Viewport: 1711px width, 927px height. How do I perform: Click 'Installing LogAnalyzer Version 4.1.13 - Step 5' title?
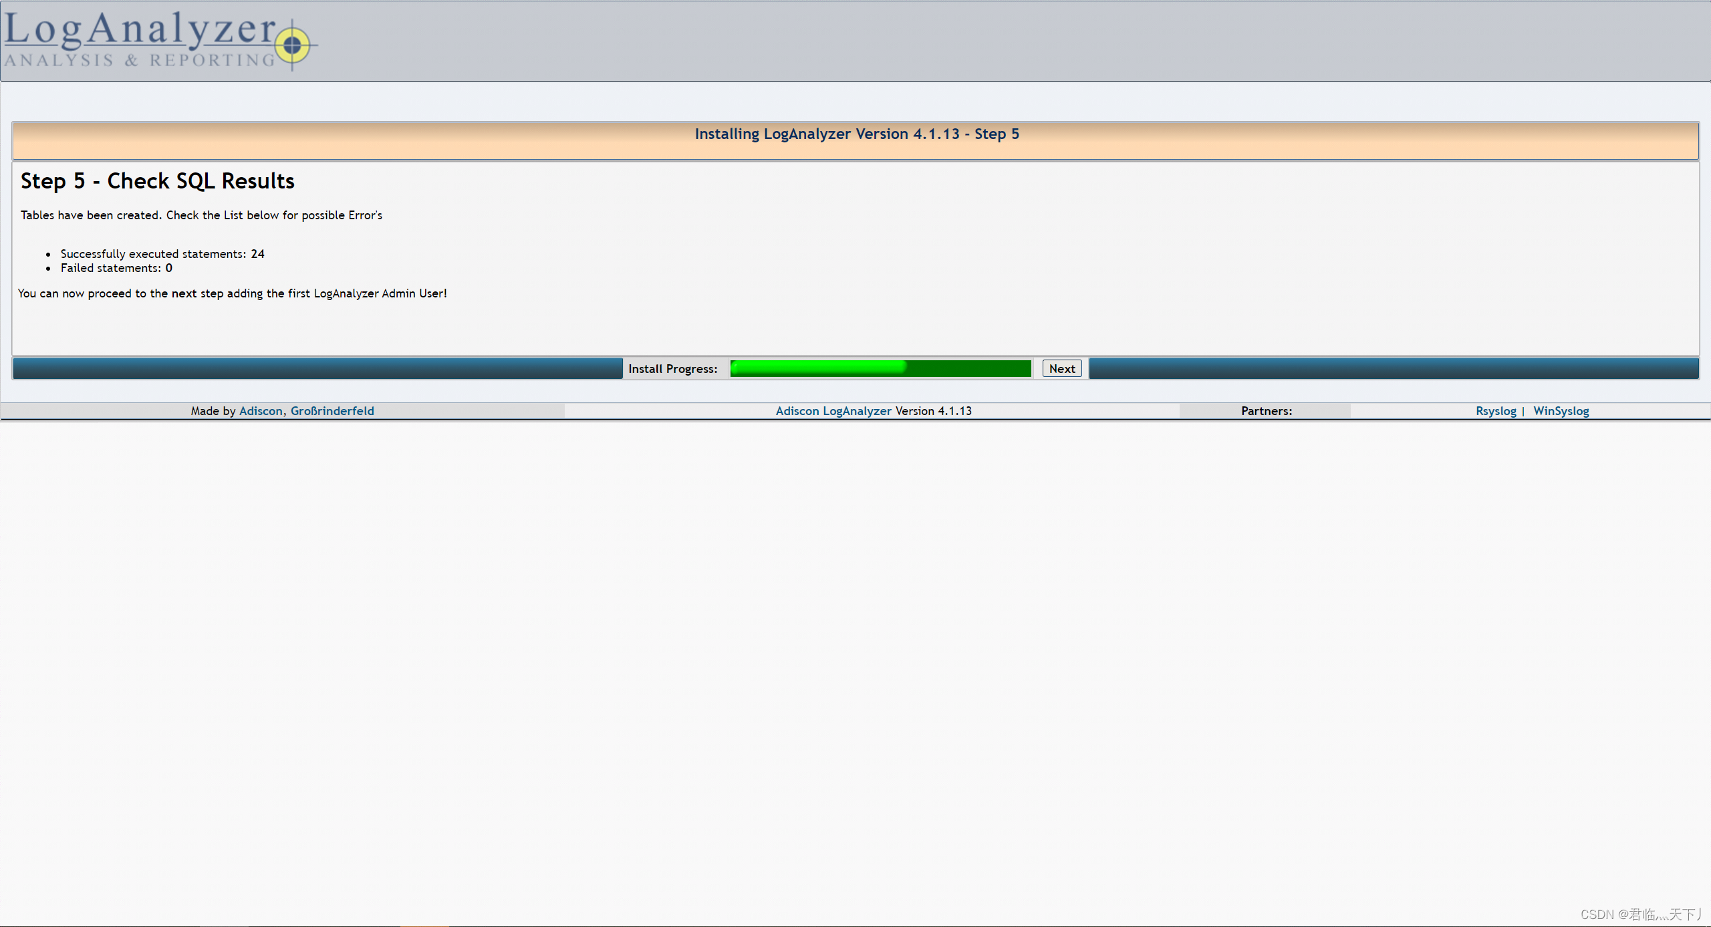tap(857, 134)
